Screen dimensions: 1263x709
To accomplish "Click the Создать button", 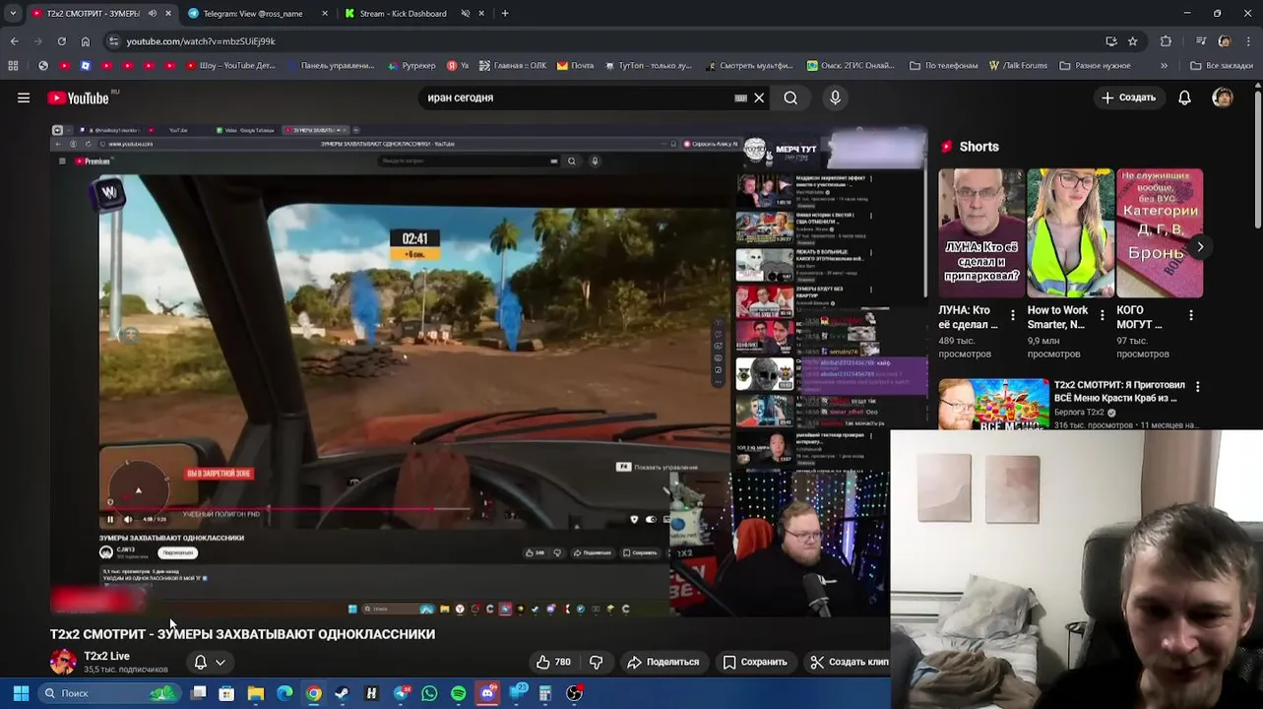I will click(x=1128, y=97).
